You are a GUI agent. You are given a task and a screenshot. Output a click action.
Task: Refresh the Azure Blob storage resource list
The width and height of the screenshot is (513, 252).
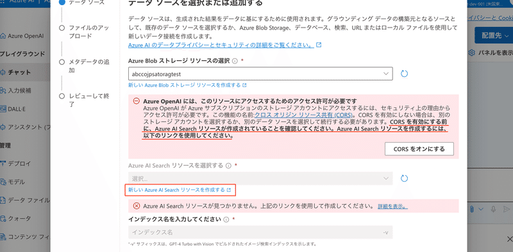coord(404,74)
